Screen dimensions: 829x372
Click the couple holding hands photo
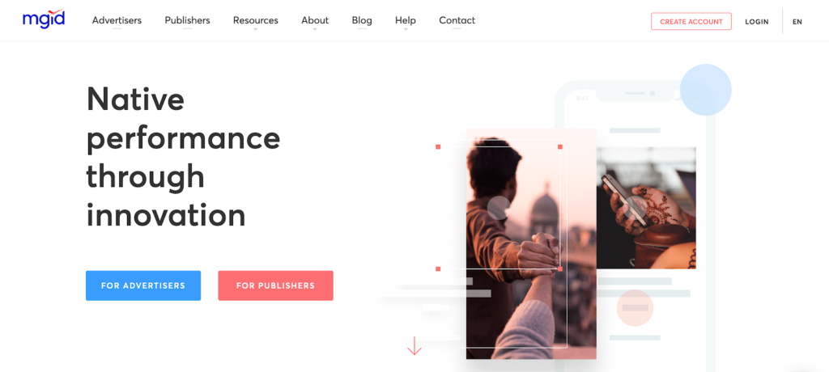(531, 243)
